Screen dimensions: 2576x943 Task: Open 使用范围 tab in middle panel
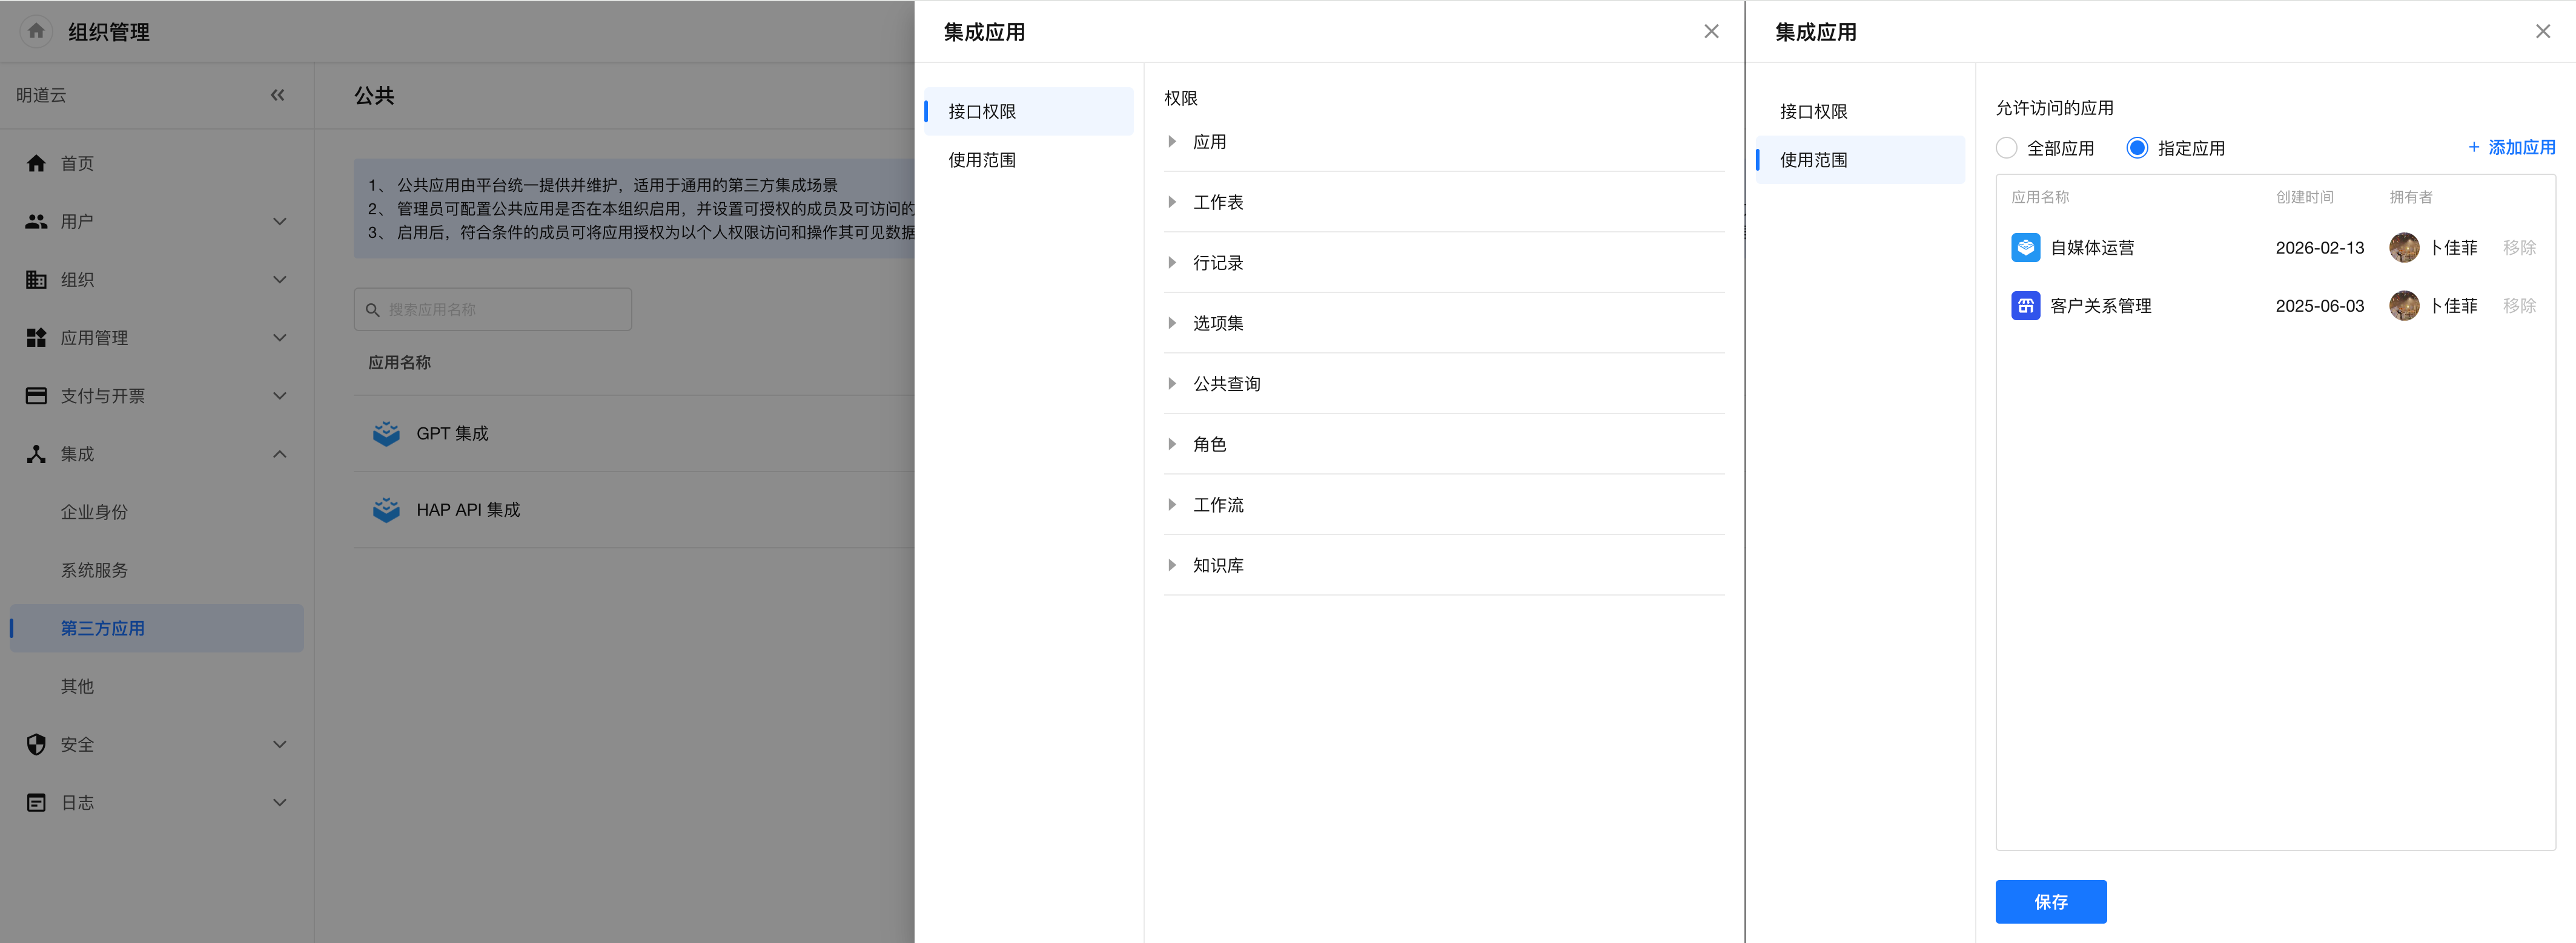tap(982, 160)
